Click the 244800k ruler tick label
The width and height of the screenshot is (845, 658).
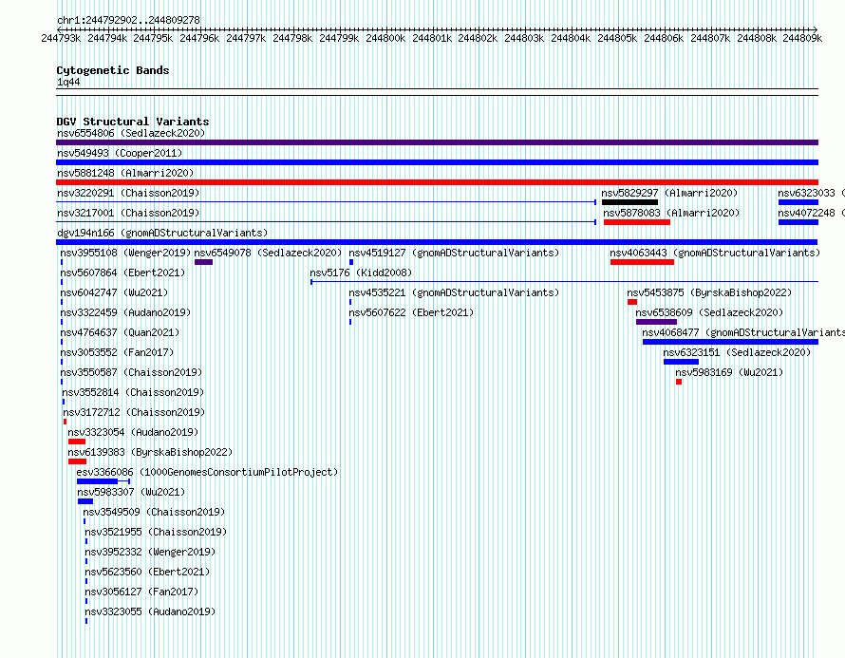point(385,38)
